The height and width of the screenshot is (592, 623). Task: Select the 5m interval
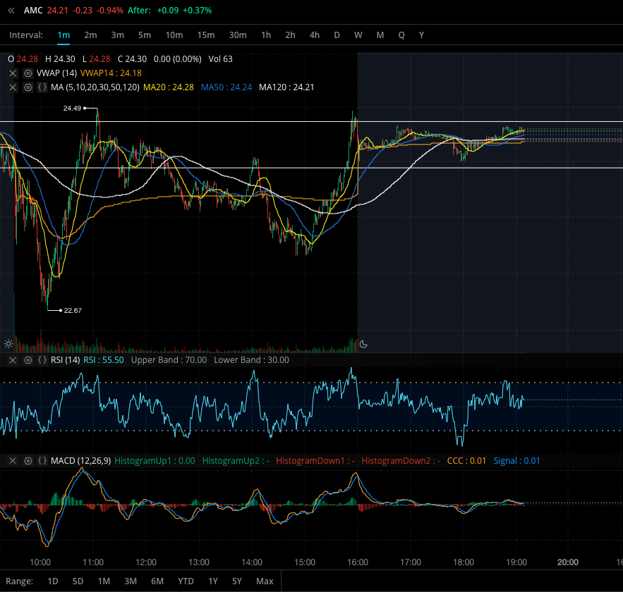pos(145,35)
